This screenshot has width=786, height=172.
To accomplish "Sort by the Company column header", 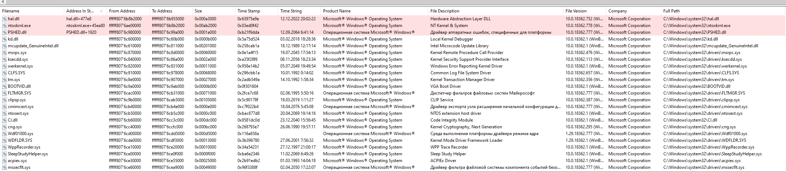I will [x=618, y=11].
